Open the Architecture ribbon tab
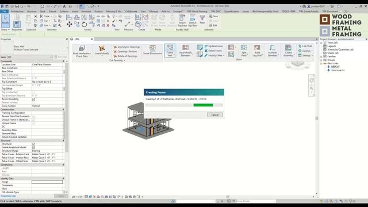 pos(17,11)
